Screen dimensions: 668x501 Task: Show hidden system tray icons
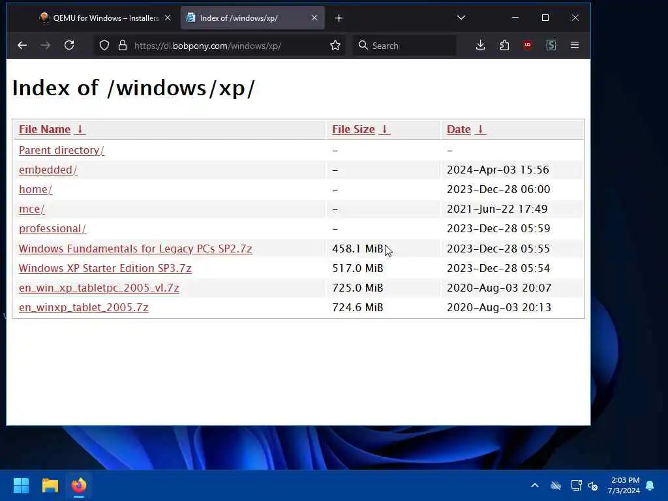point(535,485)
